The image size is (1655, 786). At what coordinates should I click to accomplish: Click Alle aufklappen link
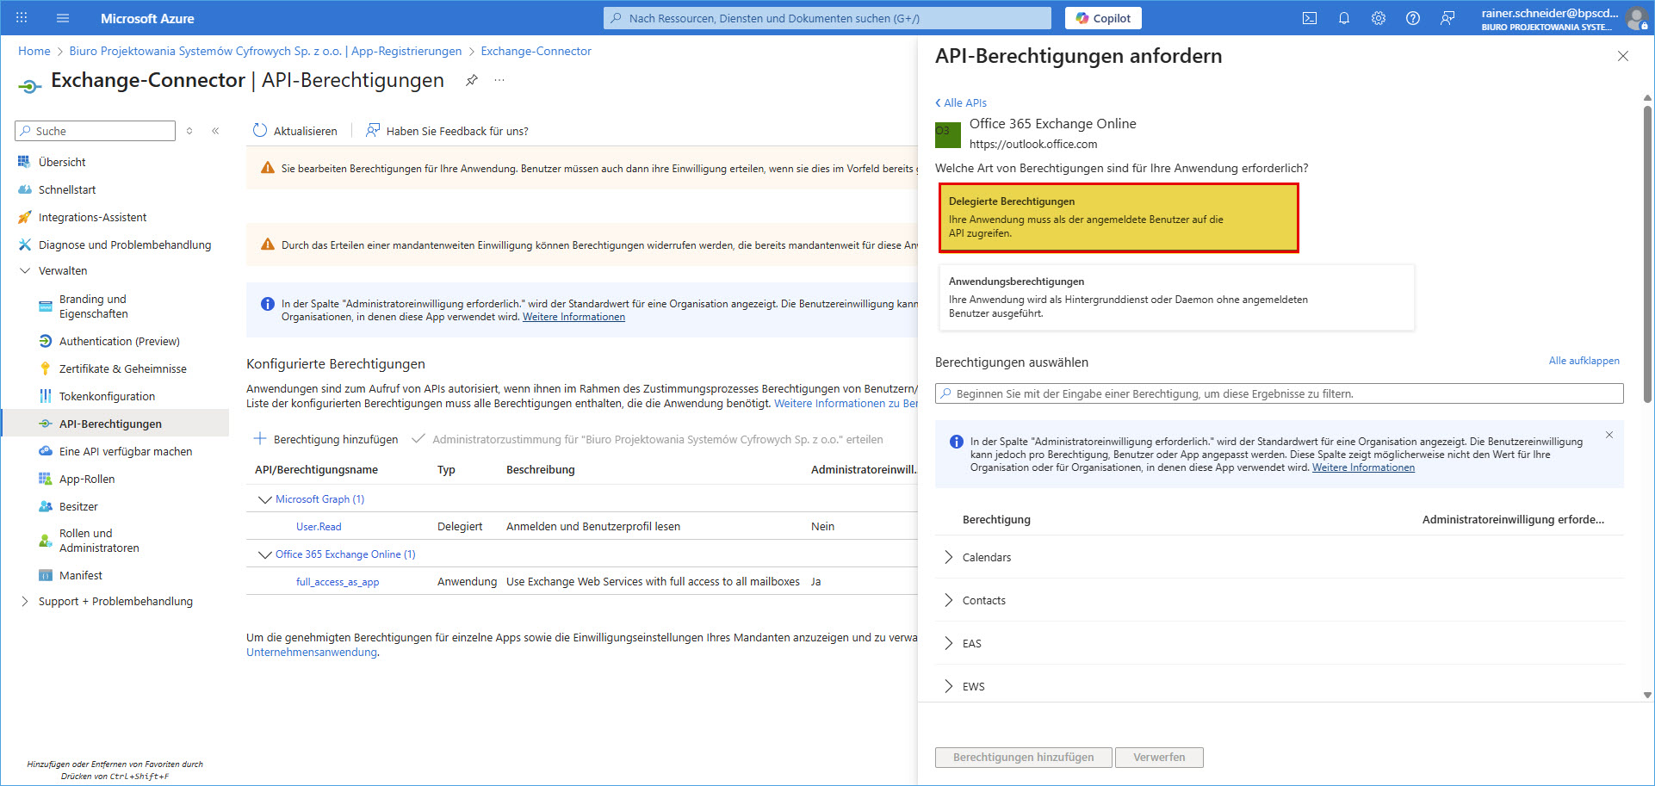[1584, 361]
